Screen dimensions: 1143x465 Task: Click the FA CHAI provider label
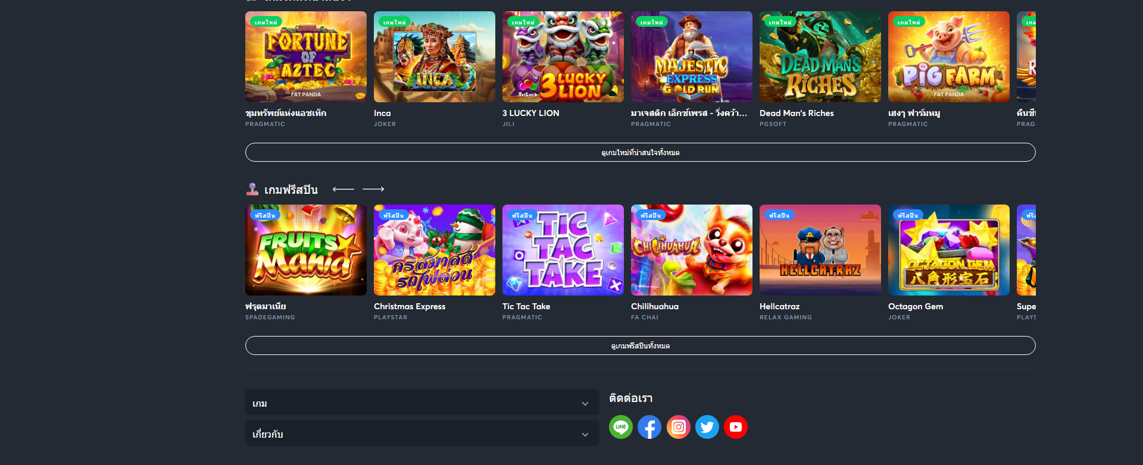(645, 318)
